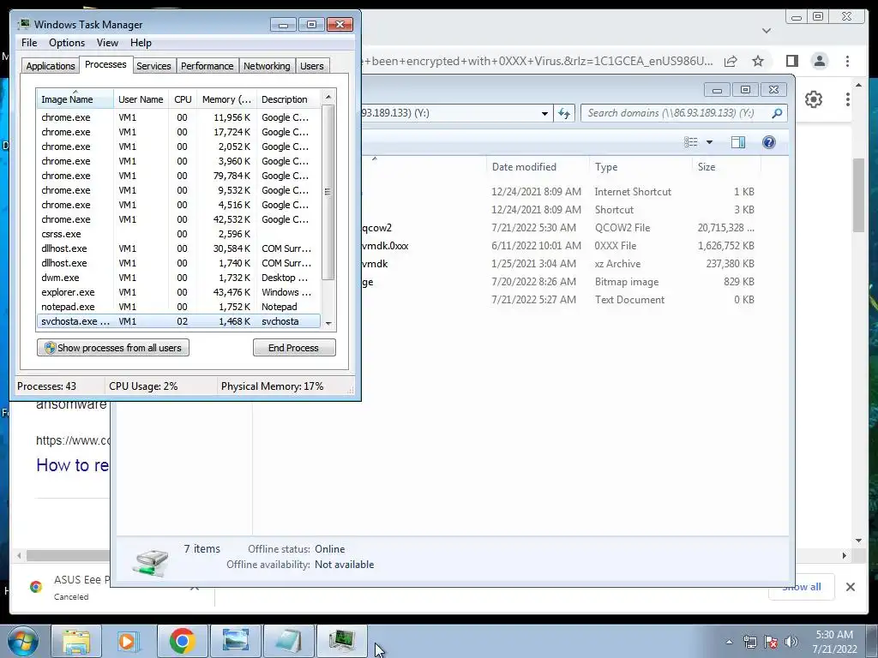878x658 pixels.
Task: Select the svchosta.exe process row
Action: coord(178,321)
